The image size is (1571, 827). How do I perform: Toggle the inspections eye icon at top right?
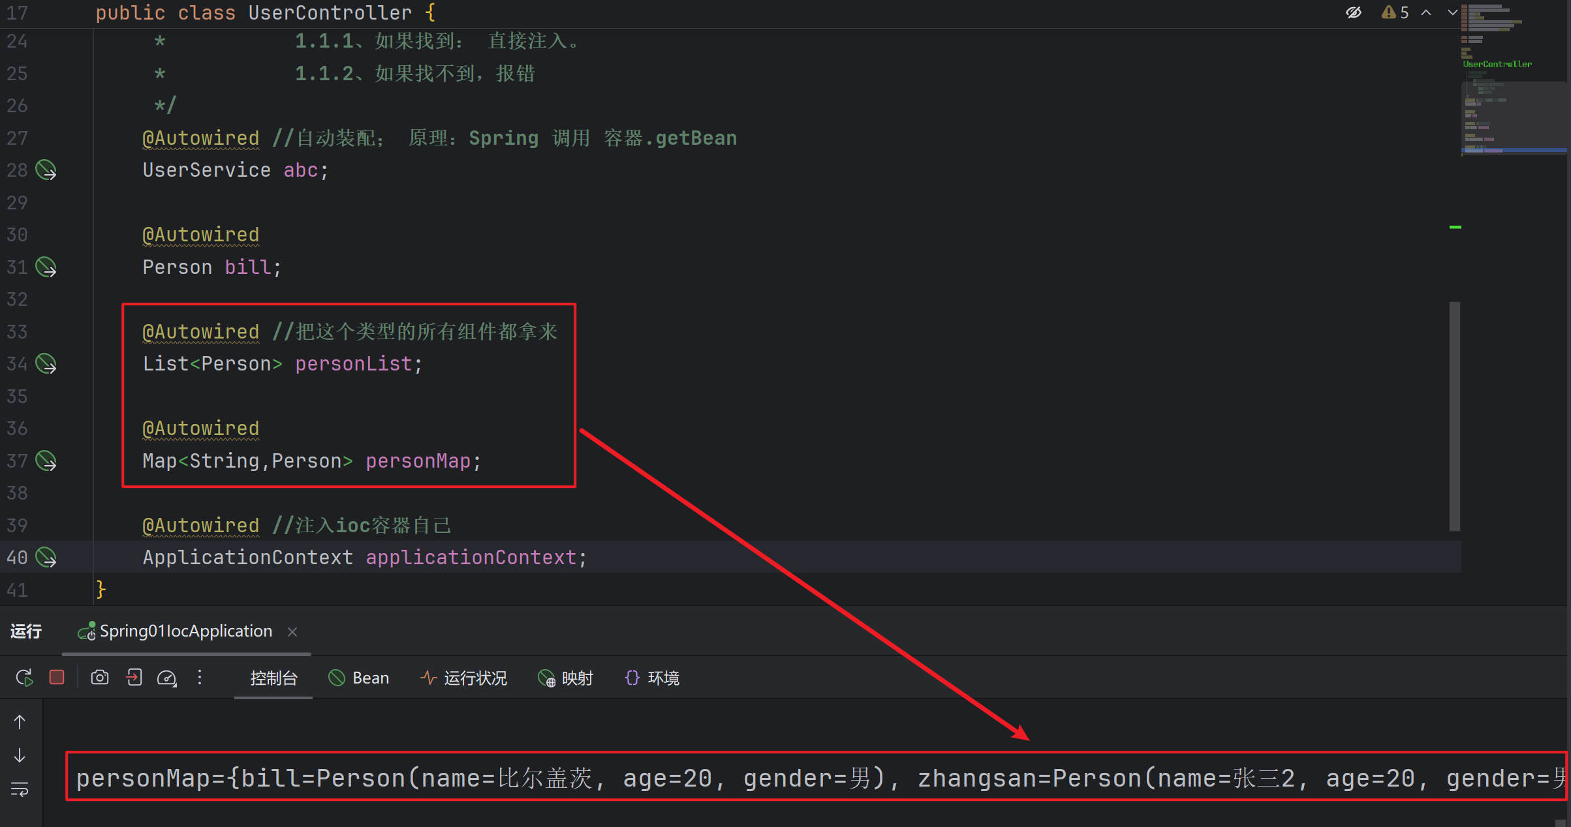(1354, 12)
